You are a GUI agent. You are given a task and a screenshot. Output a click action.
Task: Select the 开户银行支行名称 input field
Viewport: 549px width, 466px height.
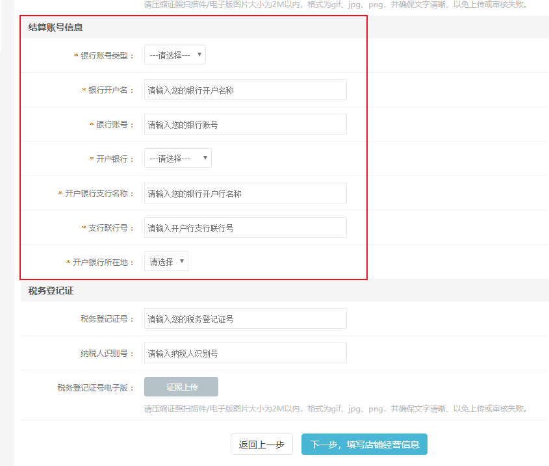(x=245, y=193)
